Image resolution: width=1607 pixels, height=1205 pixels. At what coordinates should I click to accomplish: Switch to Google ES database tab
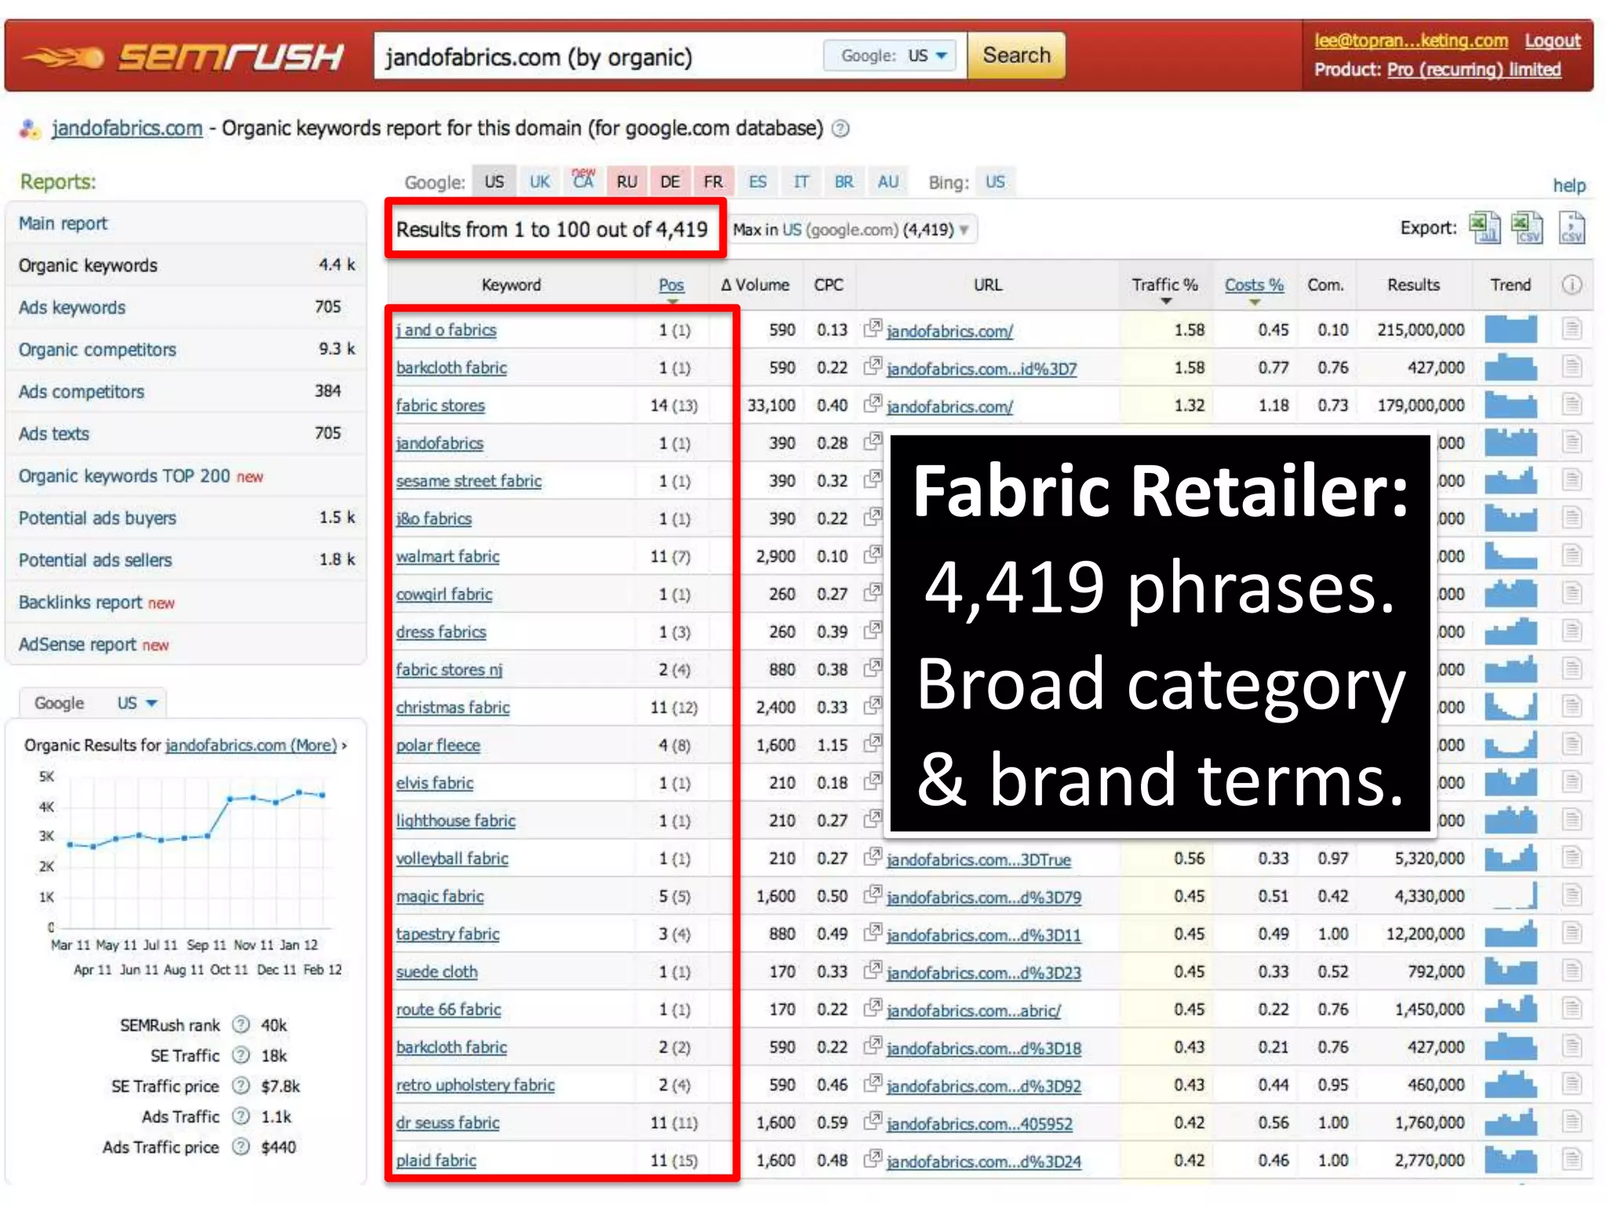click(x=757, y=182)
